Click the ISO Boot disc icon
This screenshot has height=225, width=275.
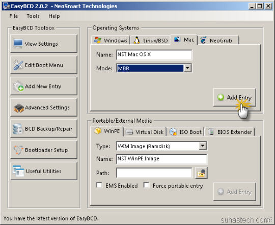(x=173, y=132)
